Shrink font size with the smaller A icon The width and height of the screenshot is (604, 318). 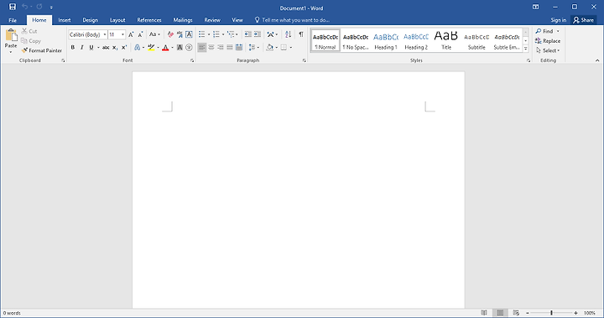pos(141,34)
